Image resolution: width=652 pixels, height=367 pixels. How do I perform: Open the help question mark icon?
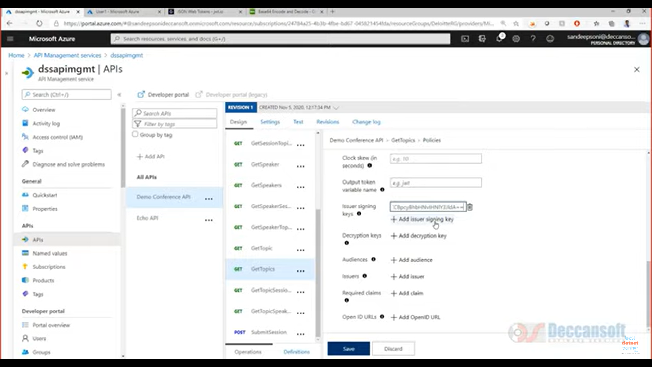pos(533,39)
